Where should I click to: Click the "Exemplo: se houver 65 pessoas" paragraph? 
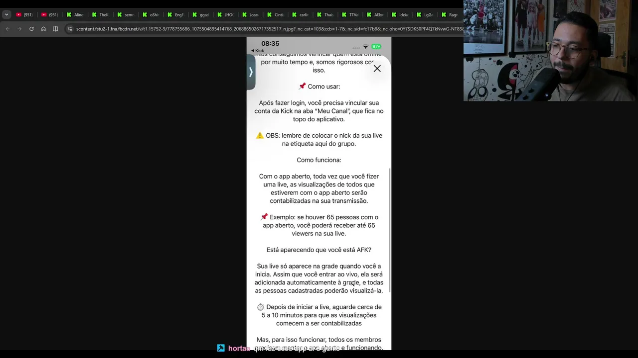click(x=319, y=225)
